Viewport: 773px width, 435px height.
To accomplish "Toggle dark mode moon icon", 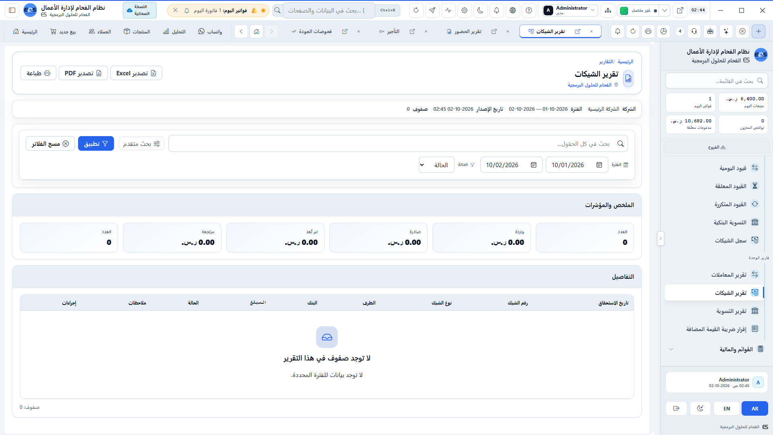I will (x=481, y=10).
